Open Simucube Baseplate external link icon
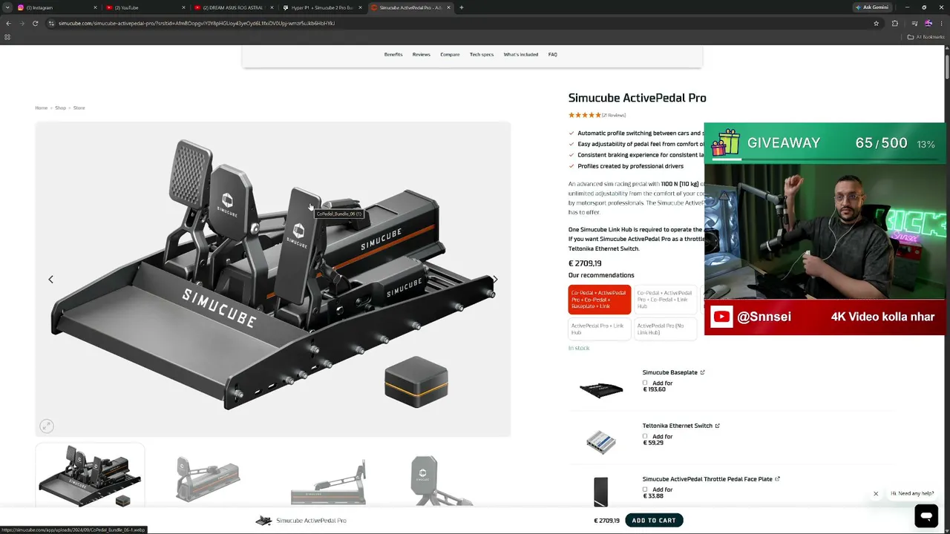The height and width of the screenshot is (534, 950). (703, 372)
